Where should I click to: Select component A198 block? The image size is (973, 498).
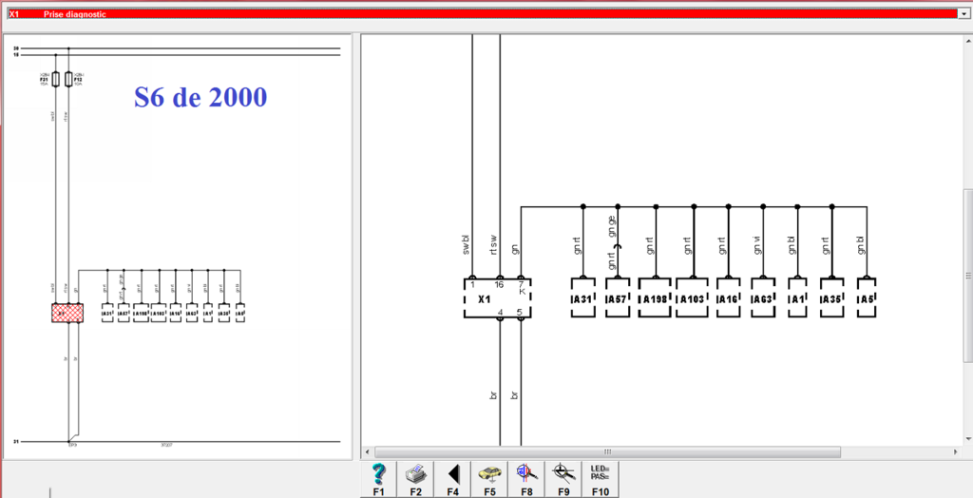pos(655,298)
